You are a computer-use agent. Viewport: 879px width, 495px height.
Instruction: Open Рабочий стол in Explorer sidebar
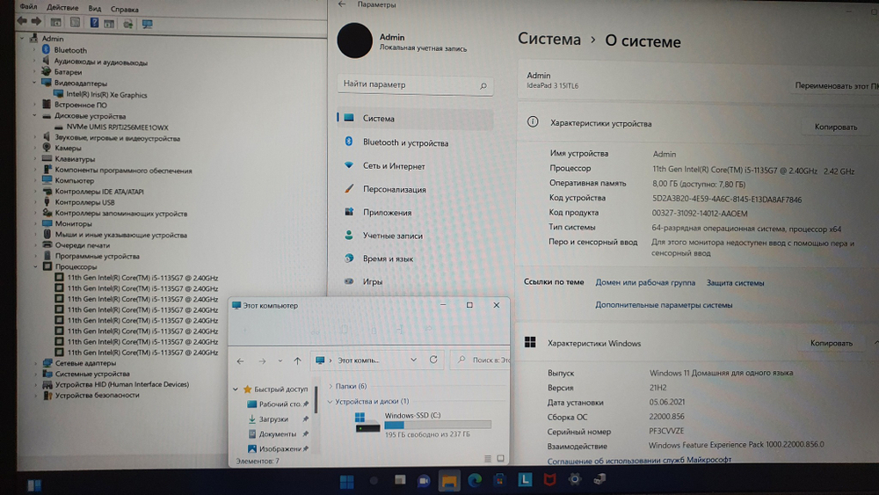[280, 404]
